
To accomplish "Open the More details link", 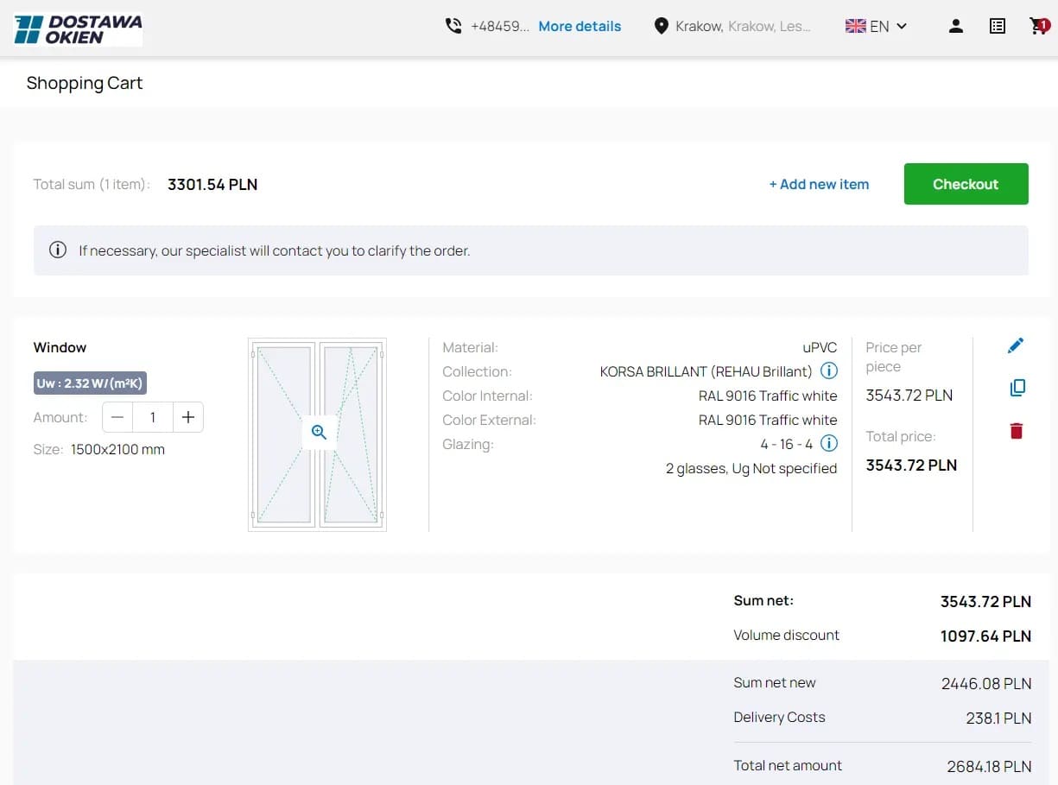I will [580, 26].
